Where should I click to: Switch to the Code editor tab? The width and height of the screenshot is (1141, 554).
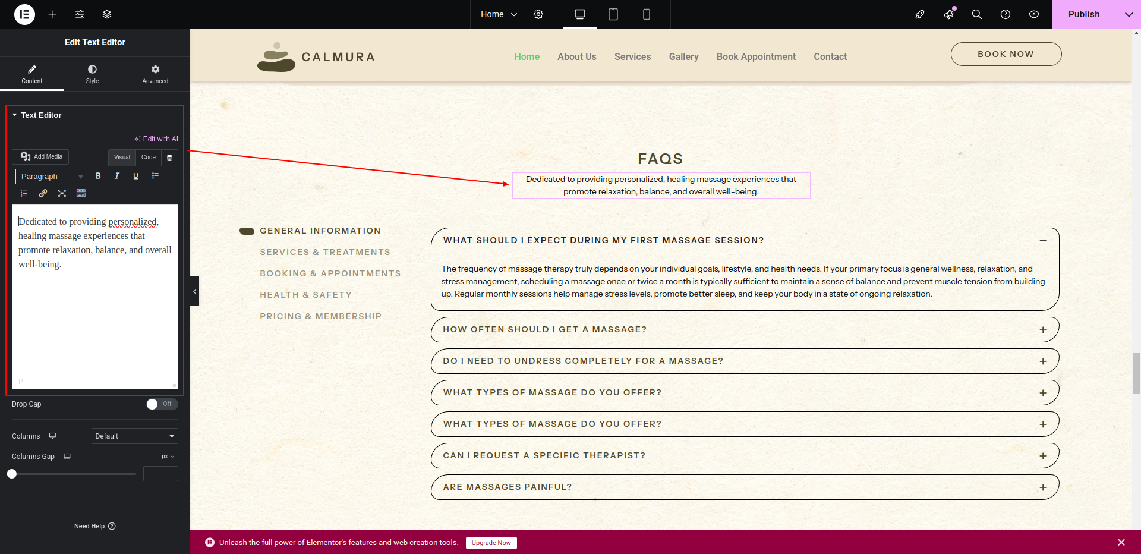(149, 158)
